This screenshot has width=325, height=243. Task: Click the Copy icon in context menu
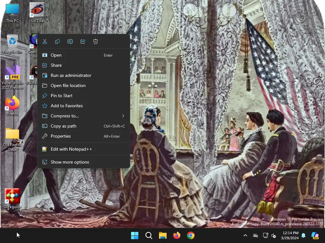pyautogui.click(x=57, y=41)
